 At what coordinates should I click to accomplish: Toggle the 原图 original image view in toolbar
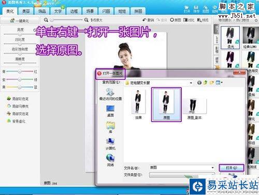point(176,20)
